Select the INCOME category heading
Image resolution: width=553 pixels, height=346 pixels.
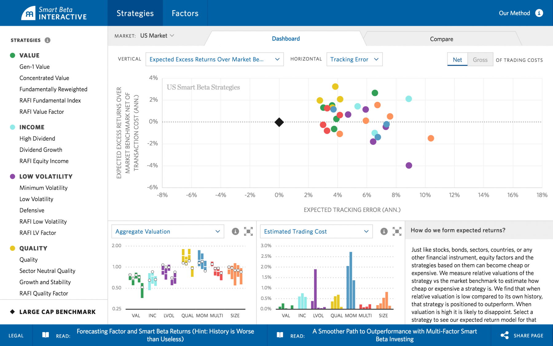pos(32,127)
